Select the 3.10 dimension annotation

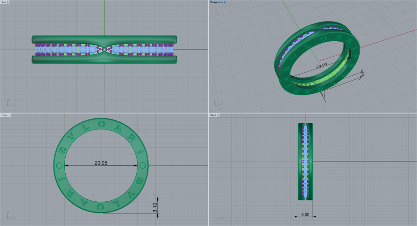pyautogui.click(x=155, y=208)
